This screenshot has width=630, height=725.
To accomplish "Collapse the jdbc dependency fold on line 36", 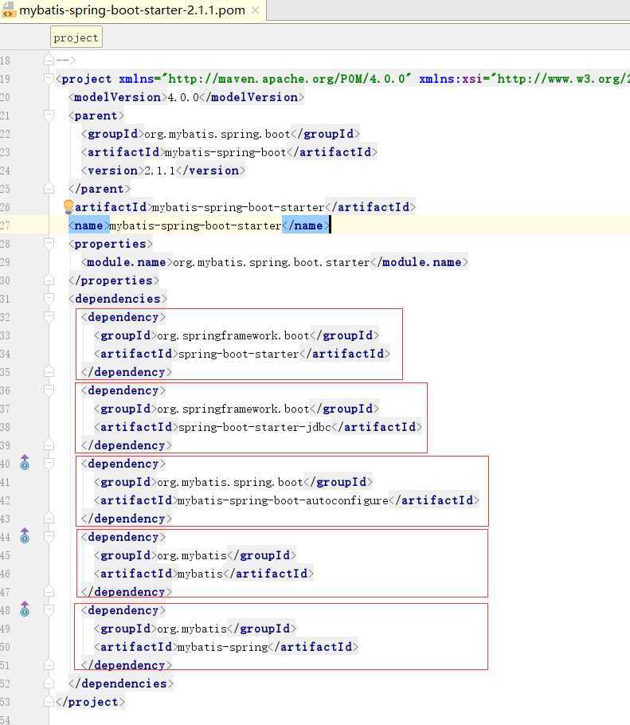I will [49, 390].
